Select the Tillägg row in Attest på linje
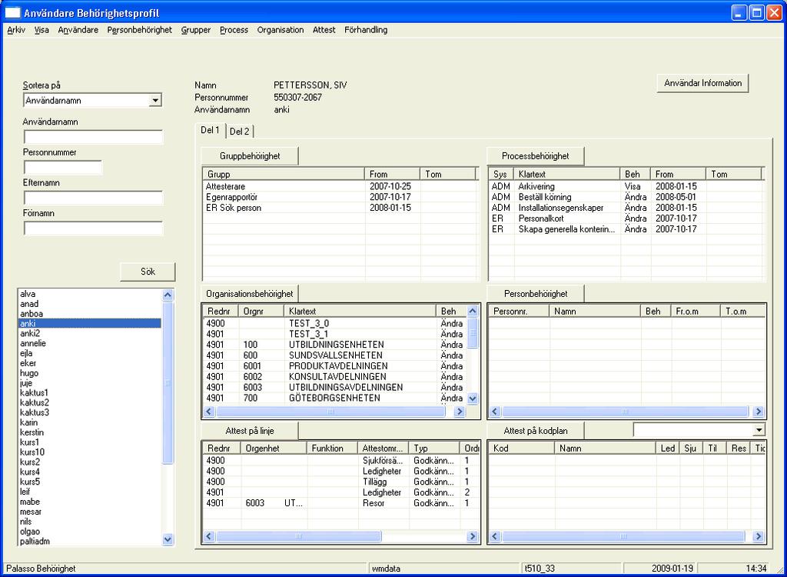The height and width of the screenshot is (577, 787). point(340,482)
